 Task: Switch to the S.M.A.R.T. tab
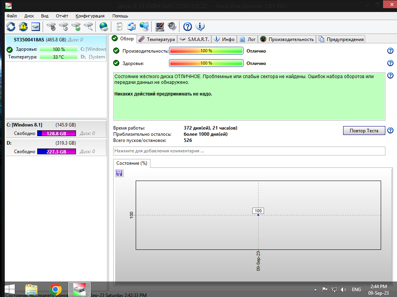tap(194, 39)
